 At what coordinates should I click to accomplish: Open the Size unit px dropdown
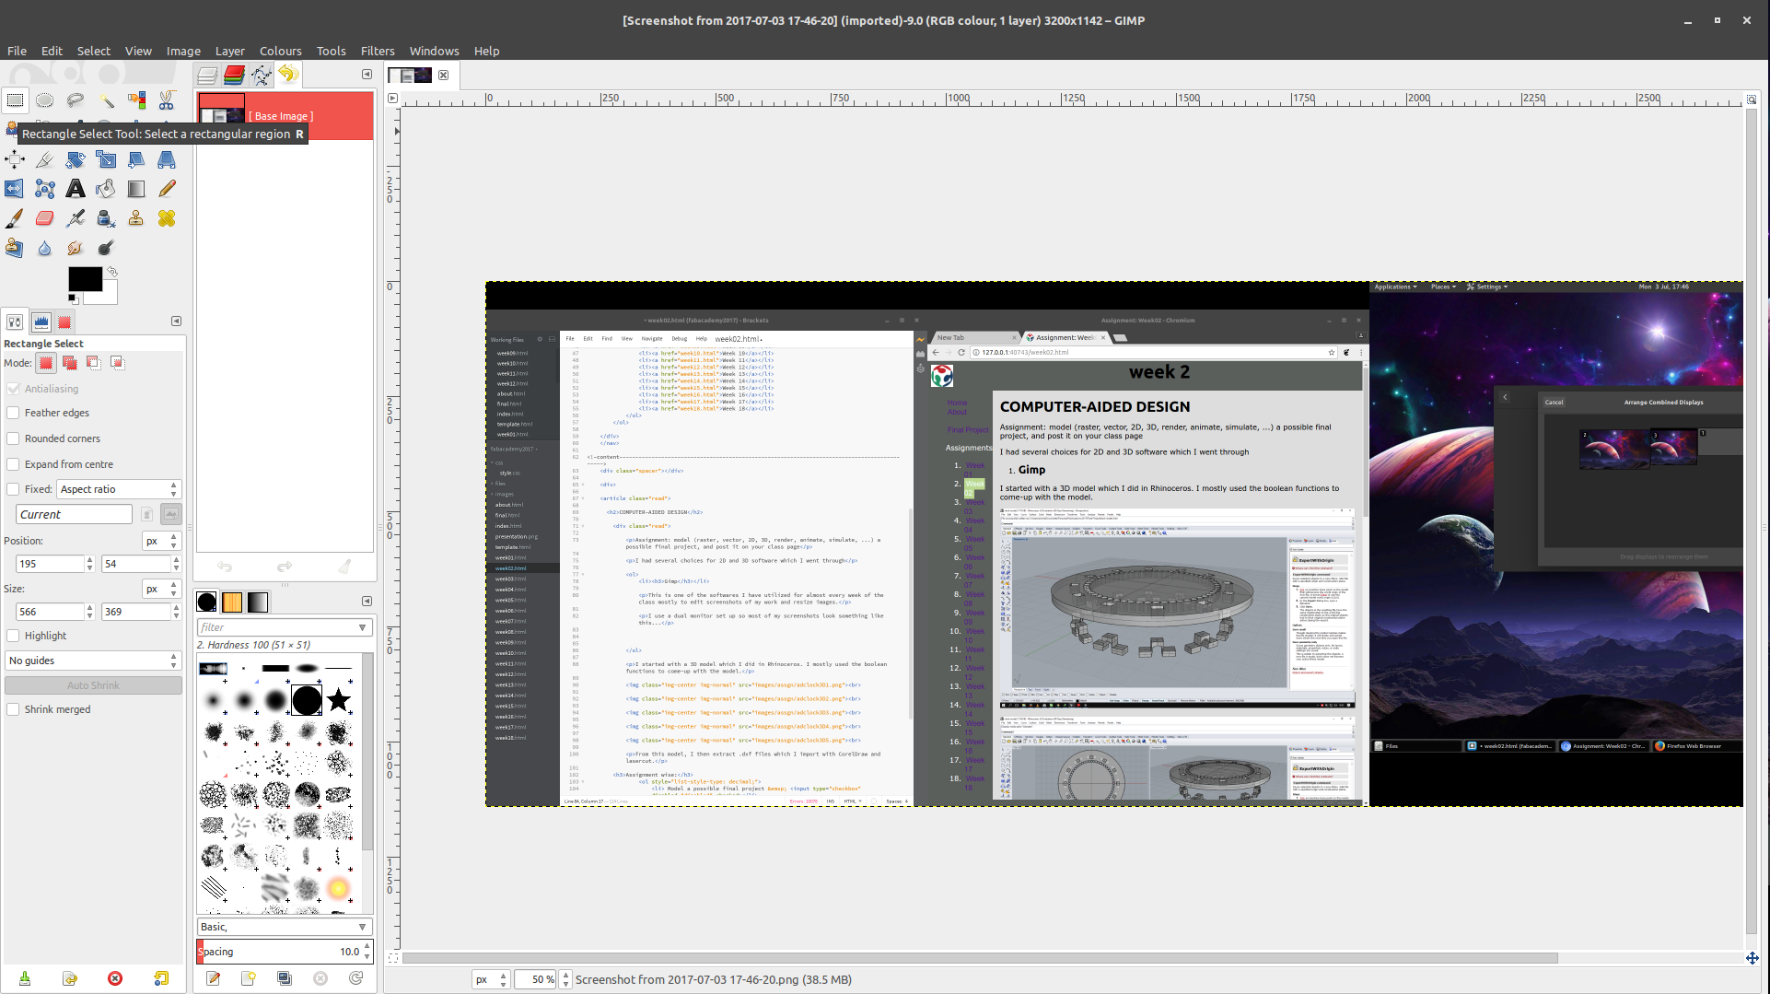[161, 589]
